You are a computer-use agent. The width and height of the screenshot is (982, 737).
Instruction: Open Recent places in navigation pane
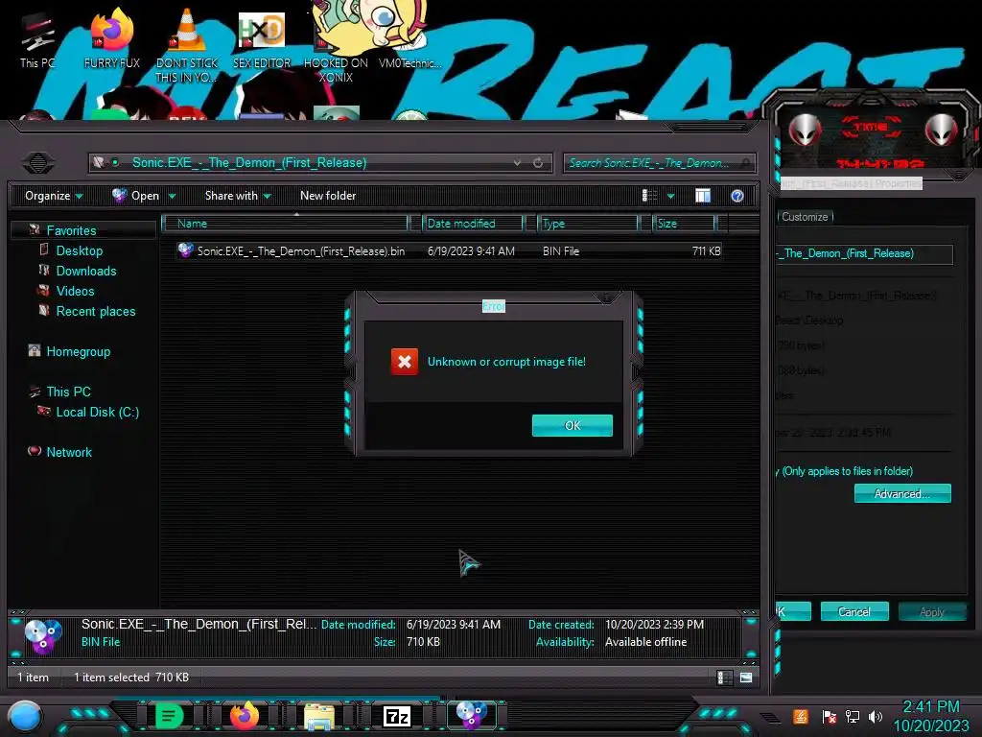pyautogui.click(x=95, y=311)
